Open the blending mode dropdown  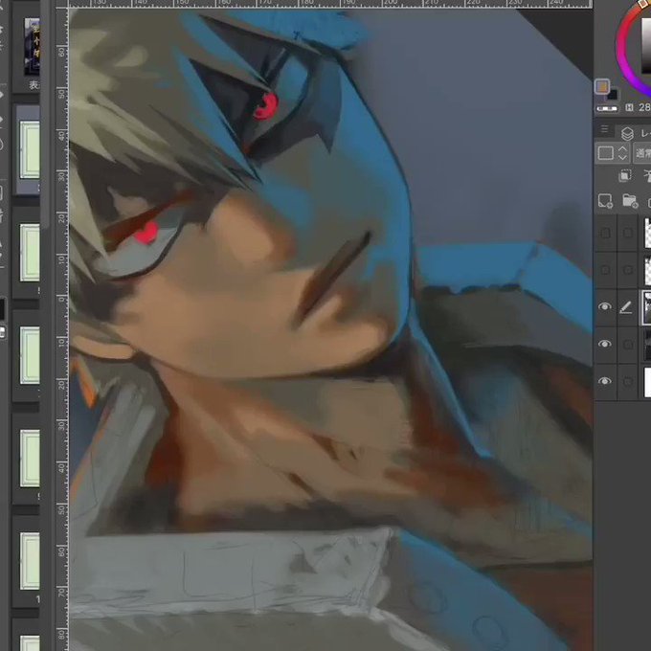[x=641, y=153]
